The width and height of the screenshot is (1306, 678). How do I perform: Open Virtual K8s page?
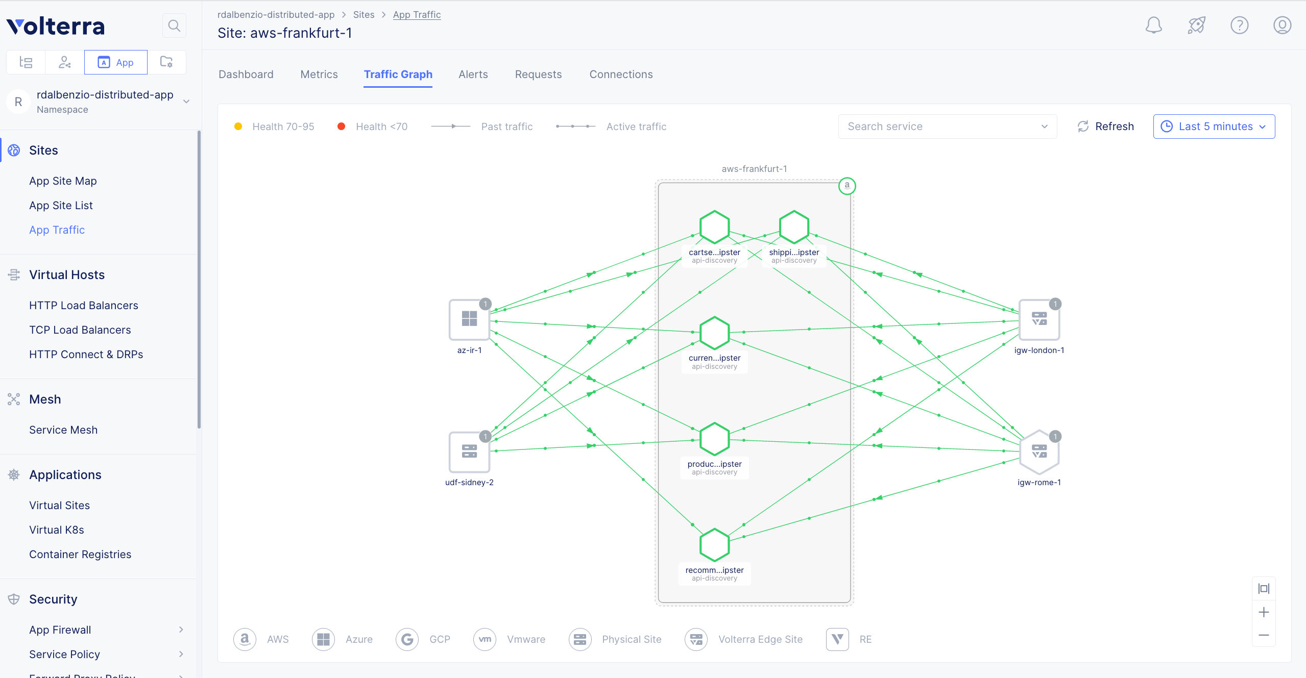coord(57,530)
